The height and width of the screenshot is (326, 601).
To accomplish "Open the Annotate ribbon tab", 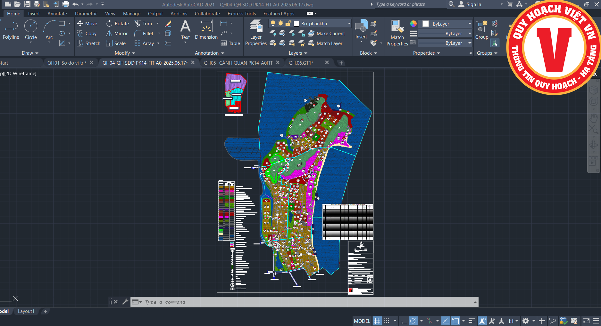I will tap(57, 14).
